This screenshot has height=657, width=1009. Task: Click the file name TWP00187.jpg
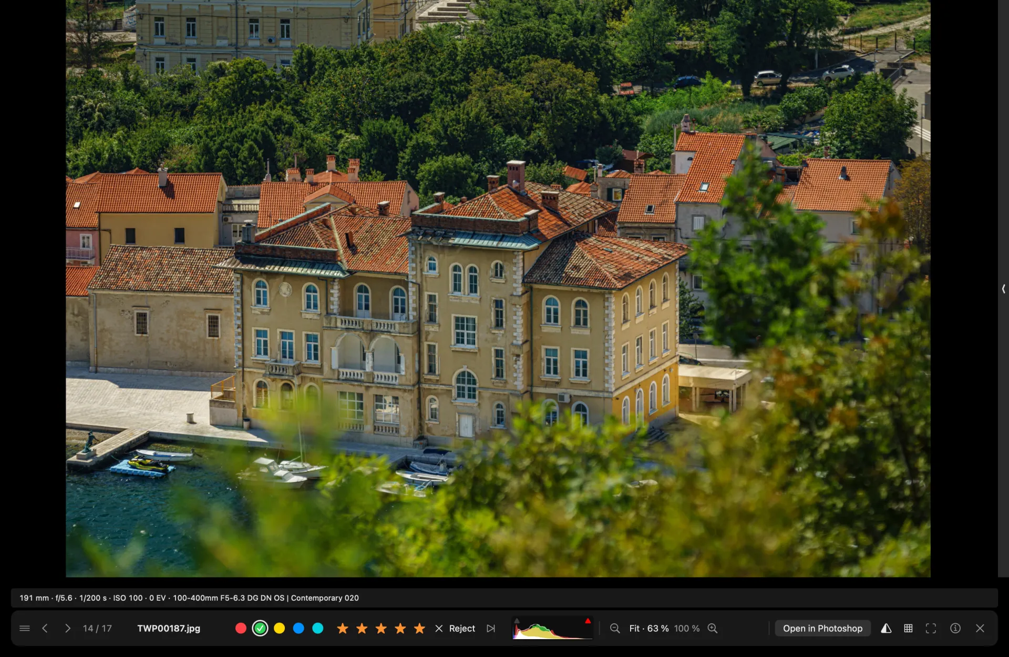[x=169, y=628]
